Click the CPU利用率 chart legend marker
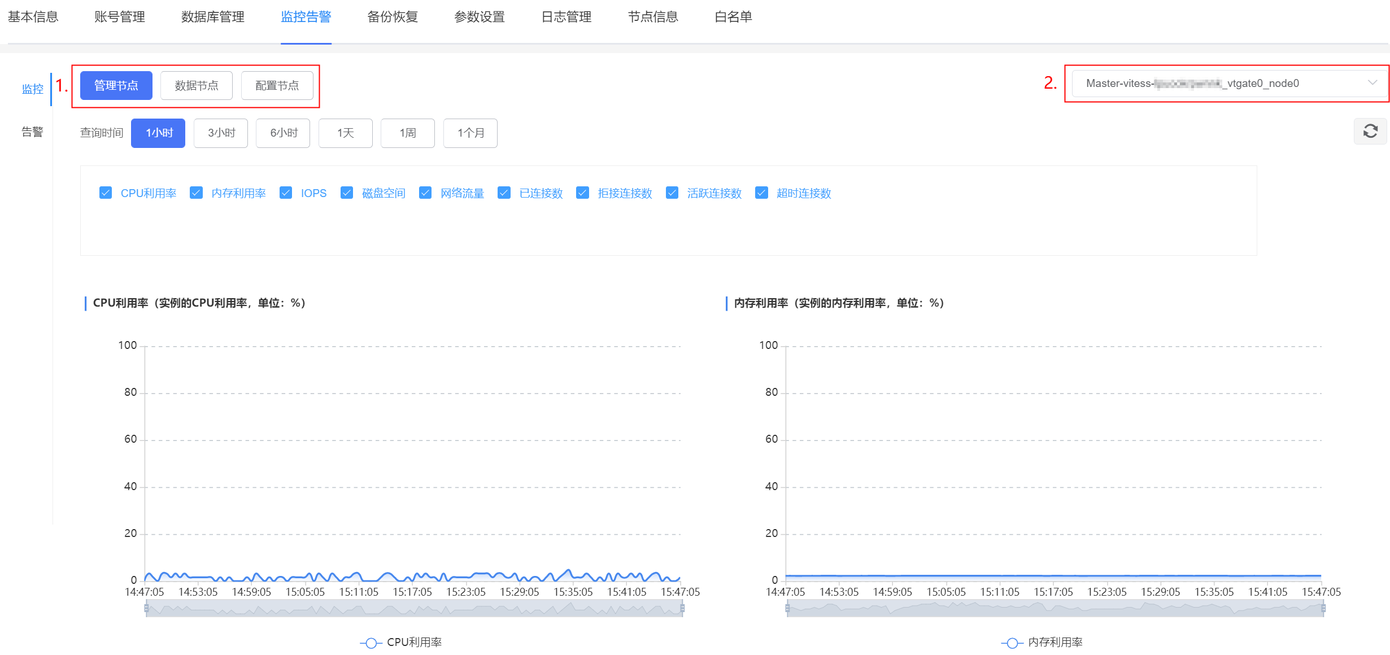The width and height of the screenshot is (1390, 655). [371, 643]
